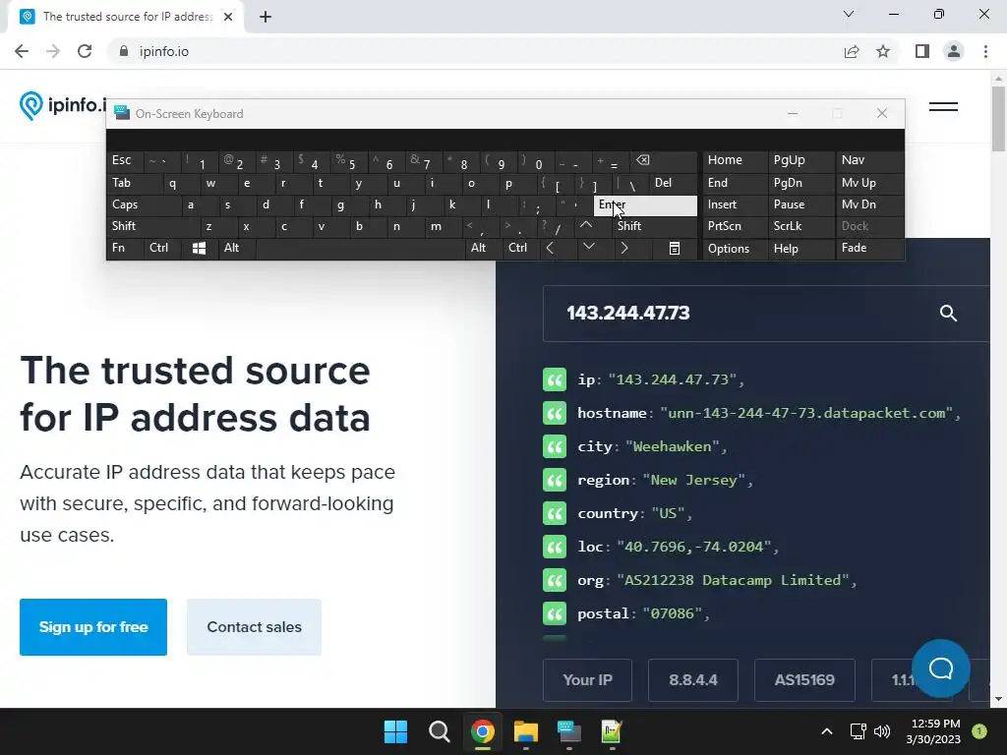Open the taskbar clock and date
The image size is (1007, 755).
click(x=933, y=731)
